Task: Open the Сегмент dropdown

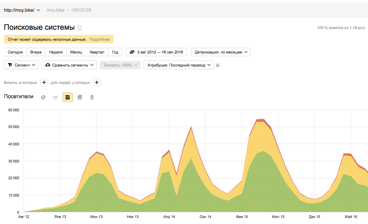Action: click(21, 65)
